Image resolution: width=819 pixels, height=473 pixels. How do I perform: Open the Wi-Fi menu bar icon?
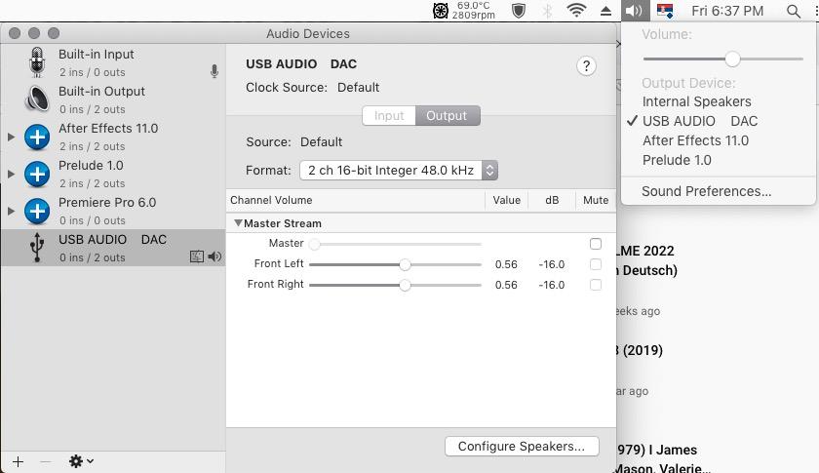(576, 11)
